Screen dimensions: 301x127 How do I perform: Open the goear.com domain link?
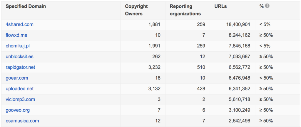tap(17, 78)
